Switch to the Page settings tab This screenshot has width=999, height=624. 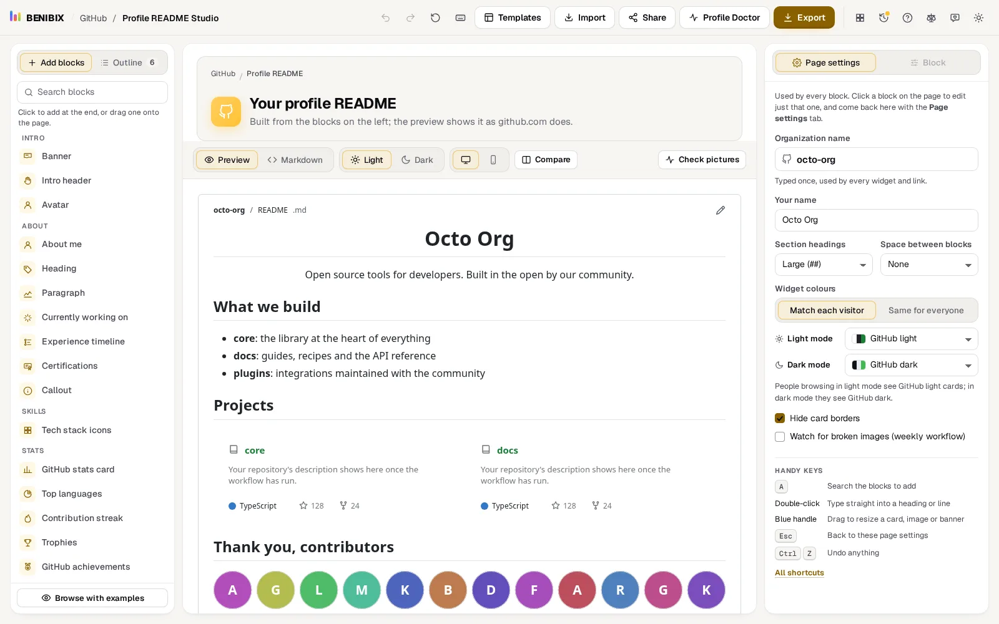pyautogui.click(x=825, y=62)
